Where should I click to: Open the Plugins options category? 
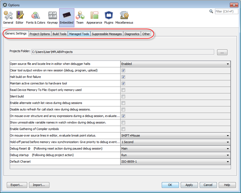tap(109, 18)
